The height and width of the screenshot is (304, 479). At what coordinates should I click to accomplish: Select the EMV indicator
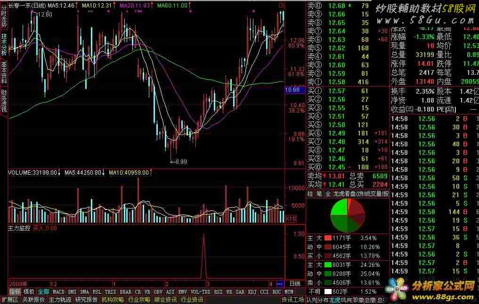[182, 292]
